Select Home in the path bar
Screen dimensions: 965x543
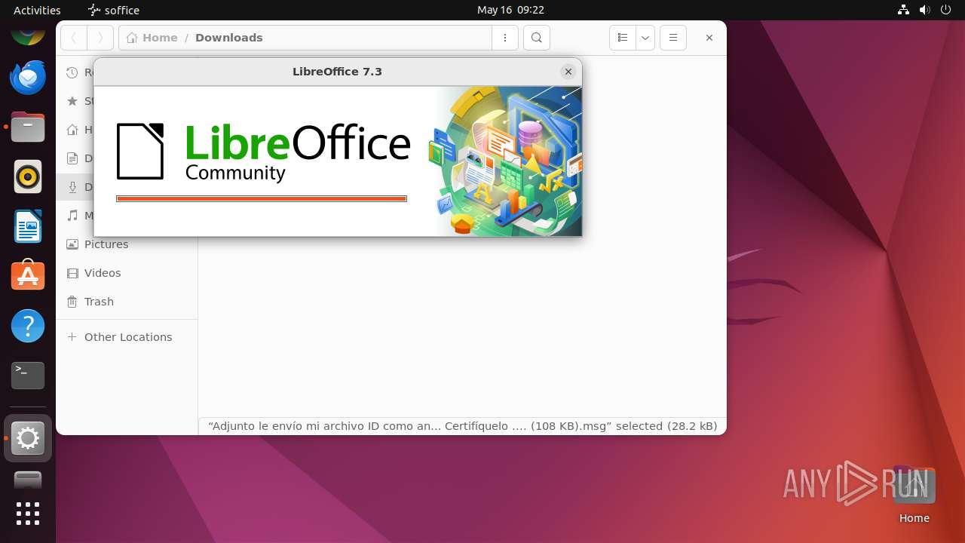pyautogui.click(x=152, y=38)
